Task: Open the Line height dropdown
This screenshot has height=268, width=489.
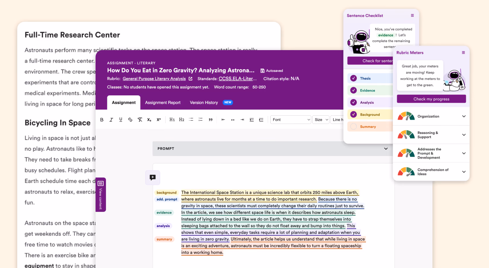Action: (x=337, y=120)
